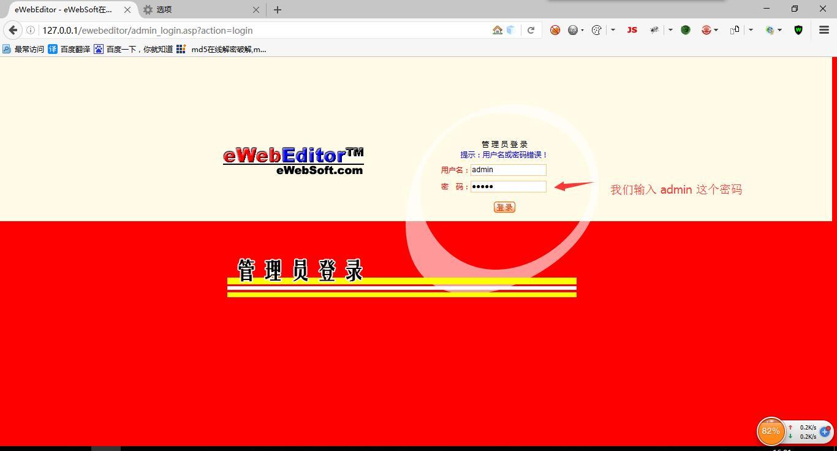This screenshot has height=451, width=837.
Task: Expand the red target icon's dropdown arrow
Action: 716,30
